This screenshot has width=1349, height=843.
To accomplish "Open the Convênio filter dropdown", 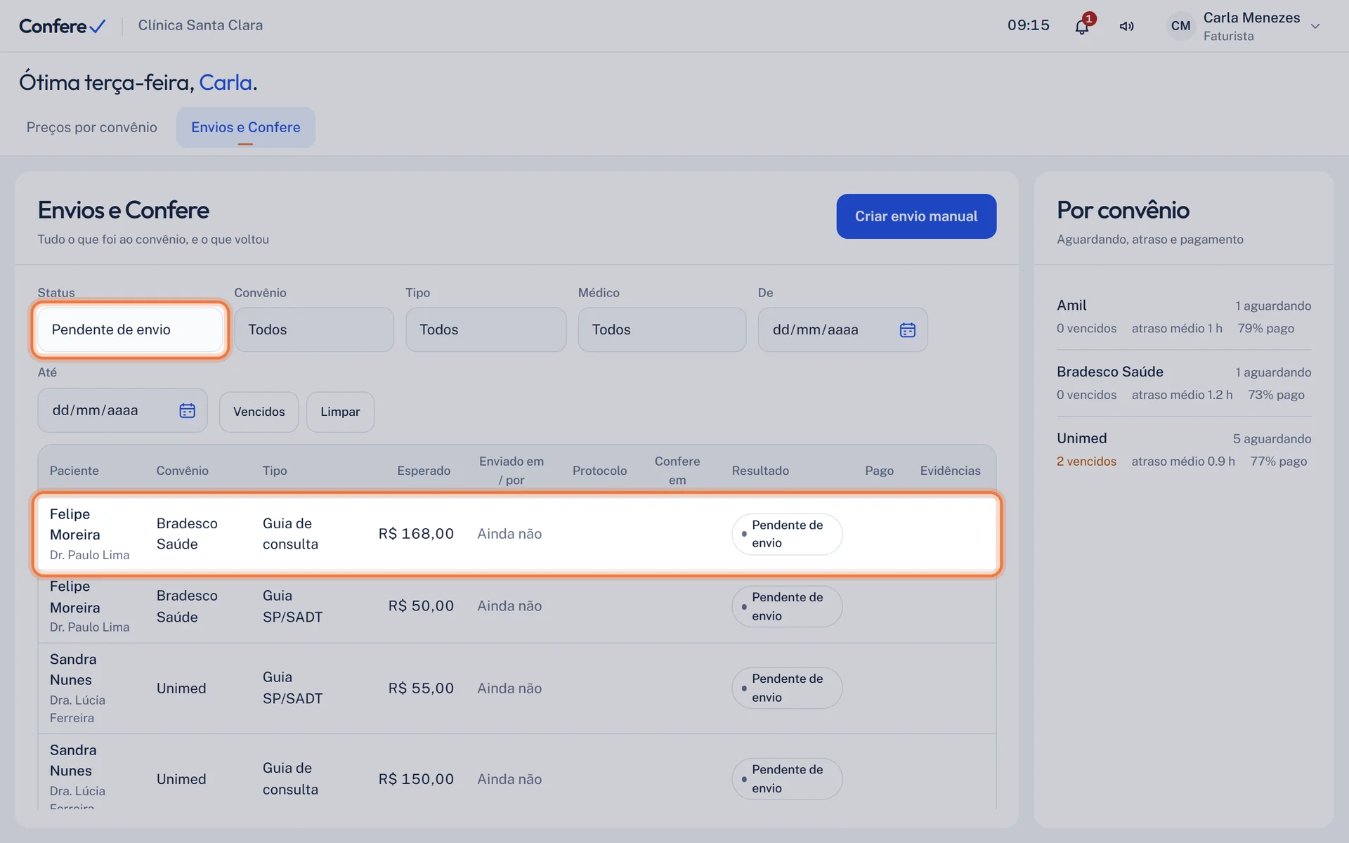I will point(314,329).
